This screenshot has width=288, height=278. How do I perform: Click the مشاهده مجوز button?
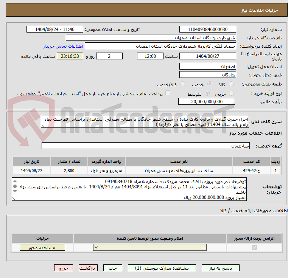42,247
